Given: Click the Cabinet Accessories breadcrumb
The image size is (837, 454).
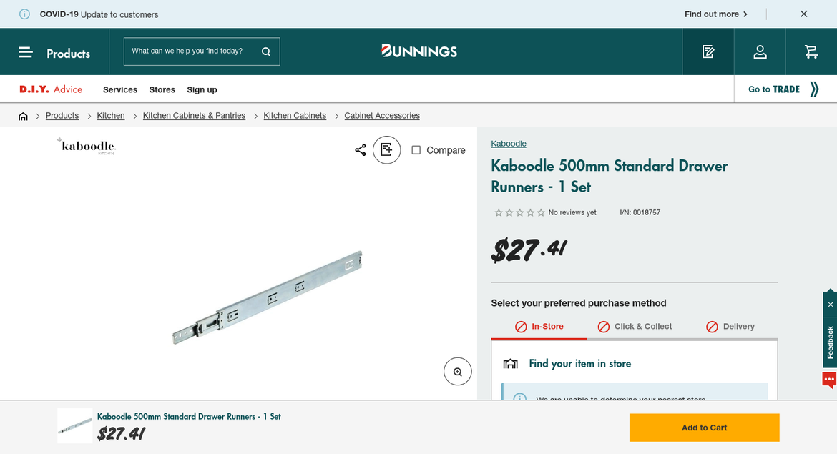Looking at the screenshot, I should [382, 116].
